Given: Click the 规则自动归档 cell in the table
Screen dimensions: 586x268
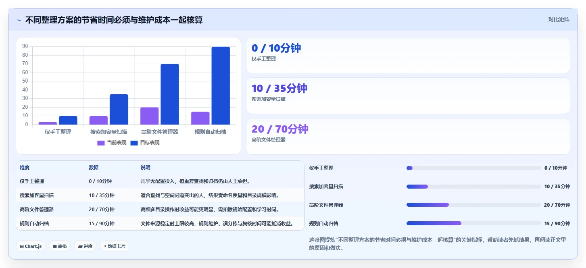Looking at the screenshot, I should [x=34, y=223].
